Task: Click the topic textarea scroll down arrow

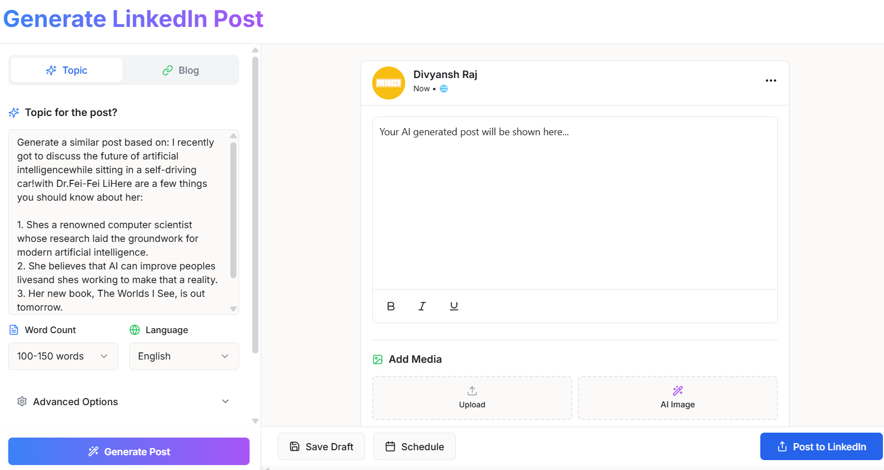Action: point(233,309)
